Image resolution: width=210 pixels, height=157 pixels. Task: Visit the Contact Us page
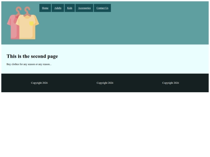pyautogui.click(x=102, y=8)
